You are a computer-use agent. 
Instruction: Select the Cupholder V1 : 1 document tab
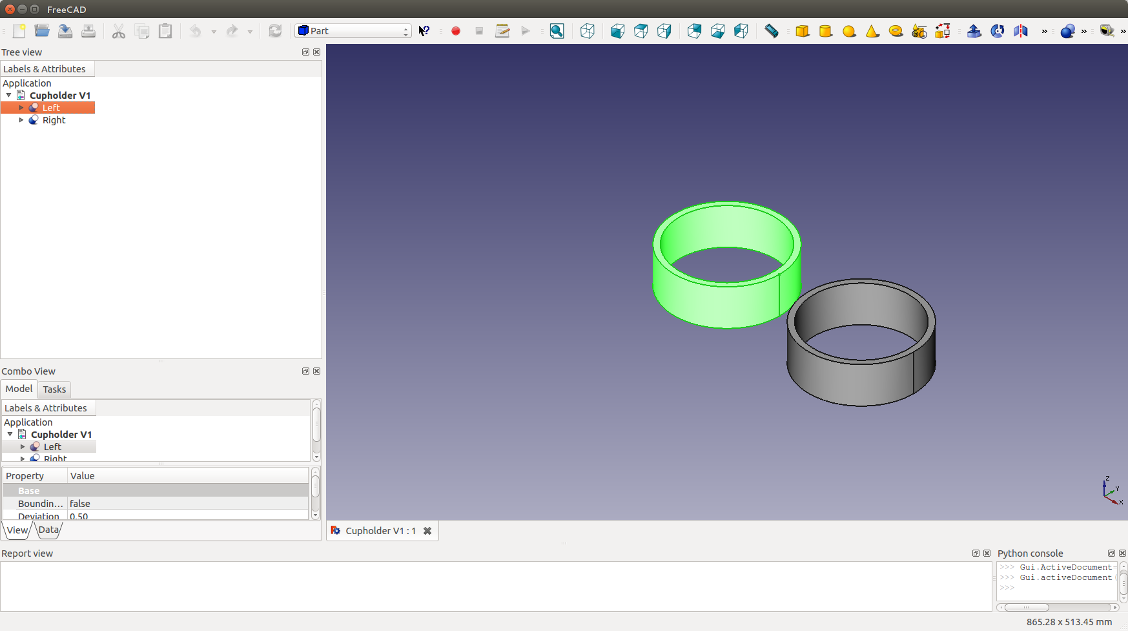click(380, 531)
